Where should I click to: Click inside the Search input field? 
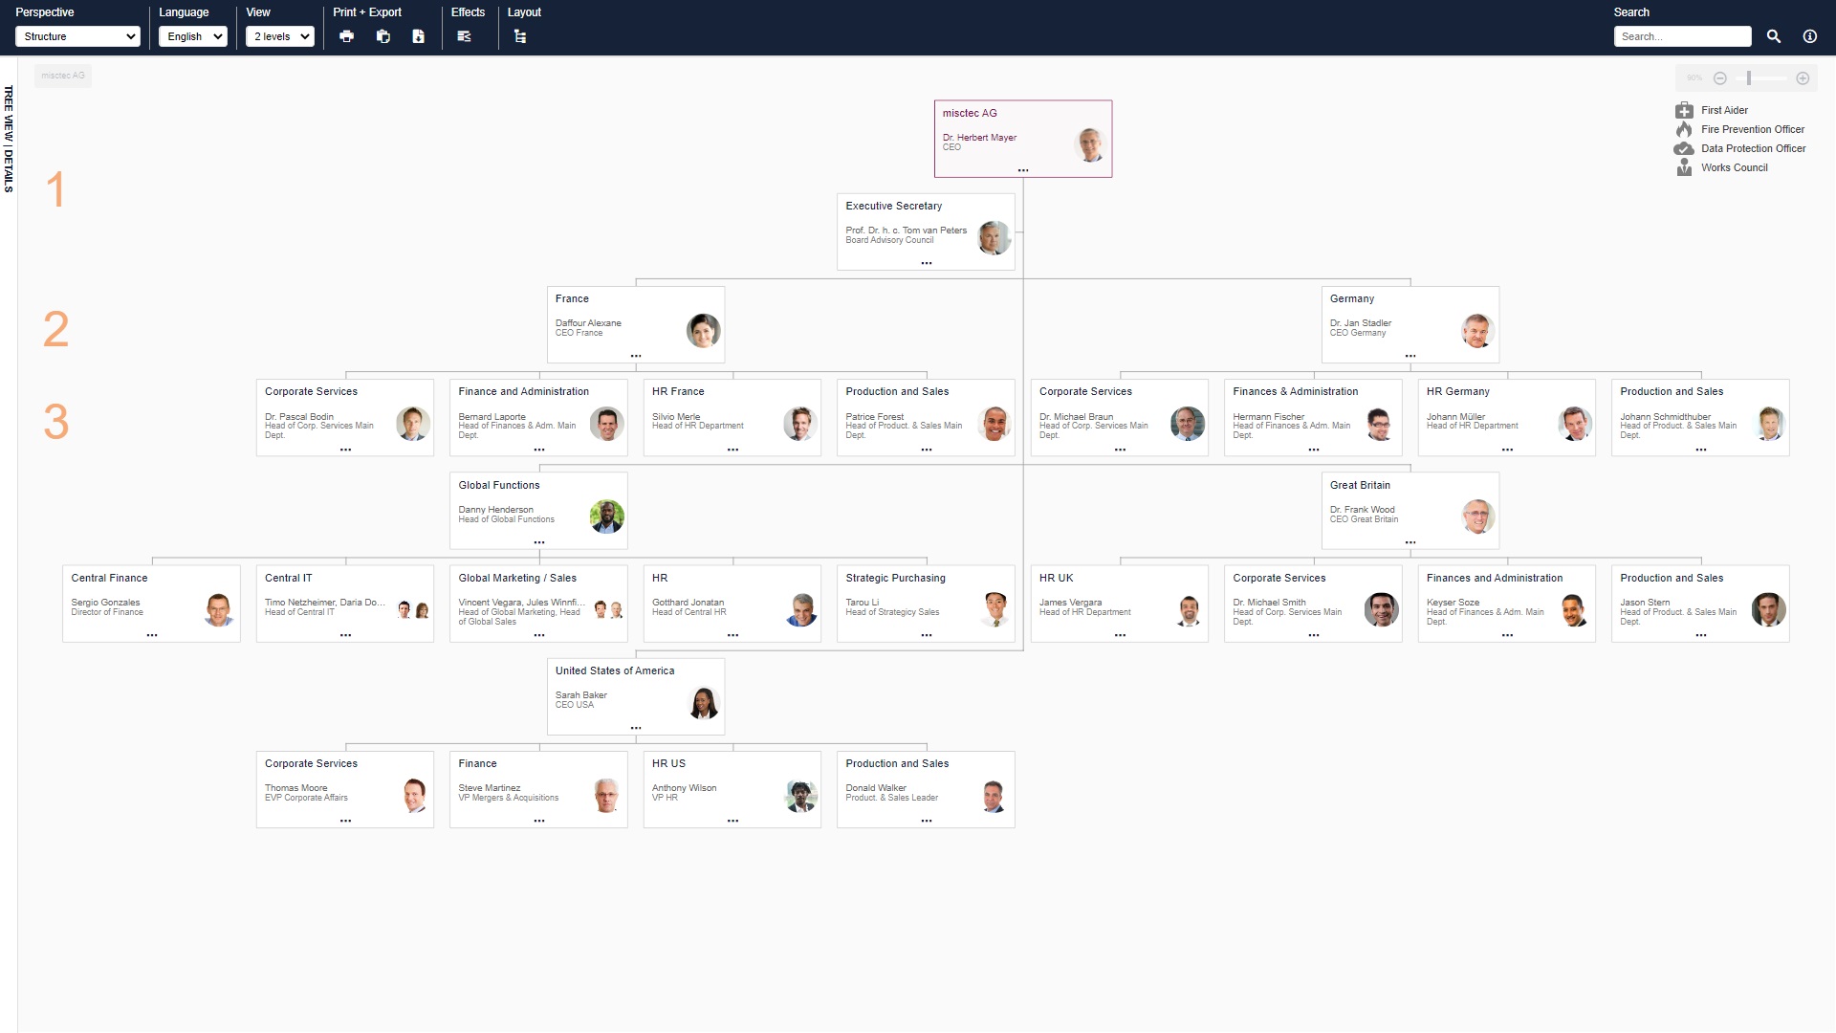1683,35
